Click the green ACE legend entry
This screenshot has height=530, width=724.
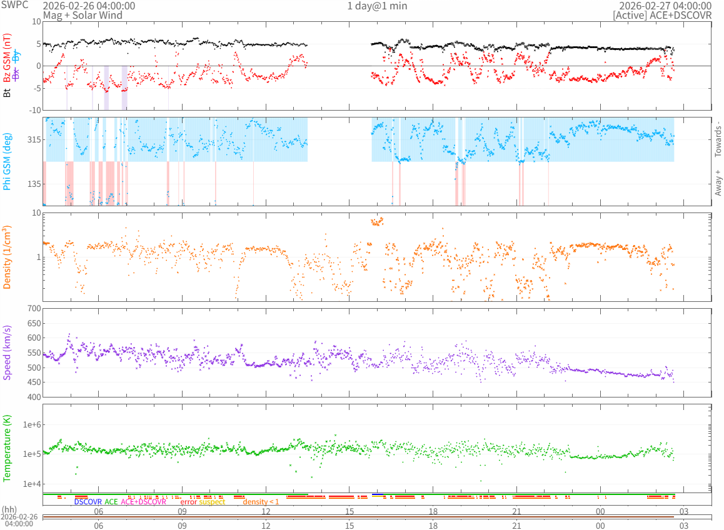tap(111, 502)
